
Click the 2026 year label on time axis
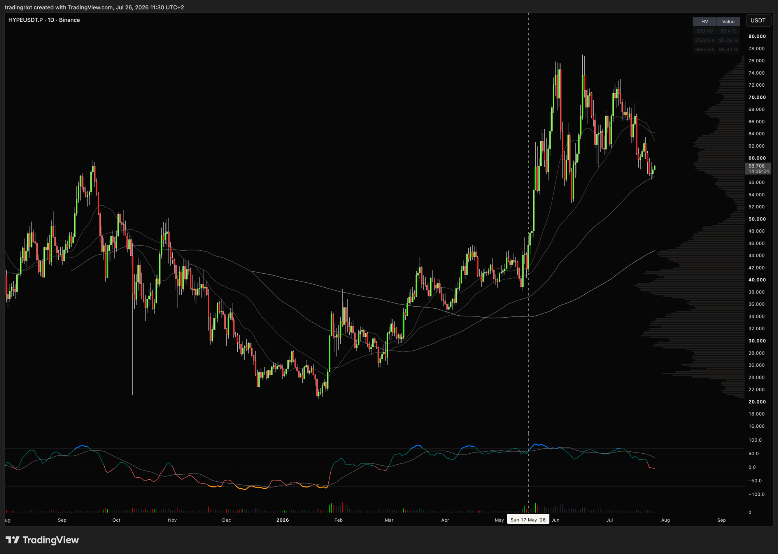(282, 520)
